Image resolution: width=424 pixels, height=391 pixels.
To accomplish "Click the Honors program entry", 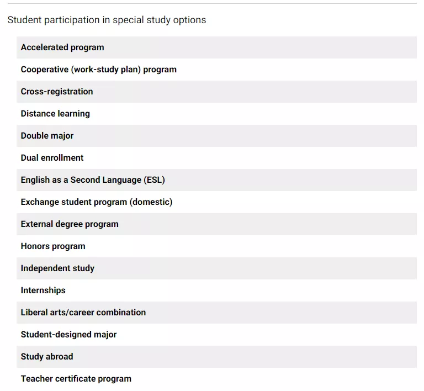I will click(x=53, y=246).
